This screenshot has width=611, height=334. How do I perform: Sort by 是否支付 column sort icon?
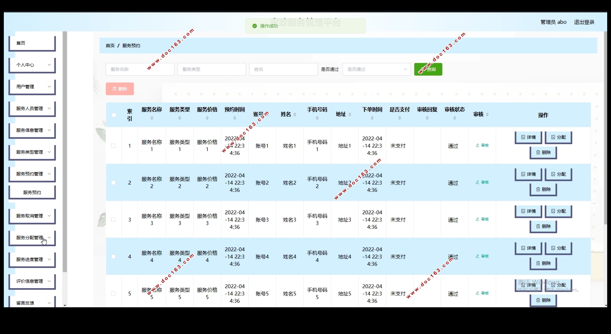[400, 118]
